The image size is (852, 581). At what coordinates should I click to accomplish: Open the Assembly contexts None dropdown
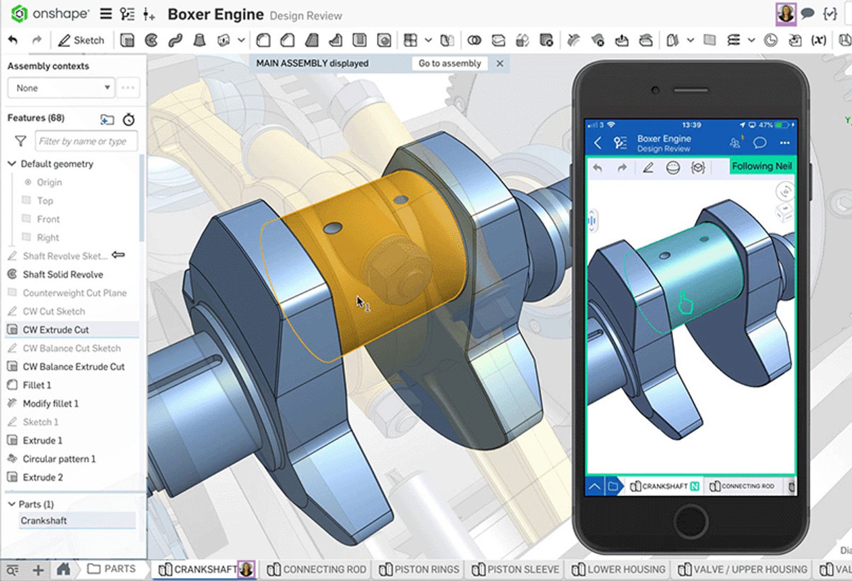[61, 88]
